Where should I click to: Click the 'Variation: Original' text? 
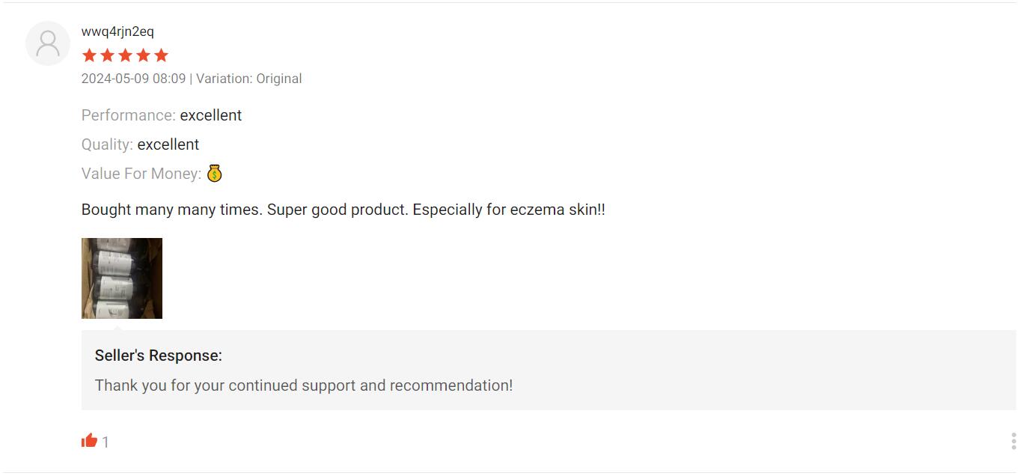(x=249, y=79)
